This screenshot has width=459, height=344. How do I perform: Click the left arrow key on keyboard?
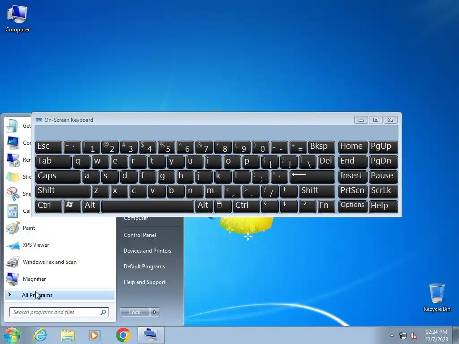point(269,206)
